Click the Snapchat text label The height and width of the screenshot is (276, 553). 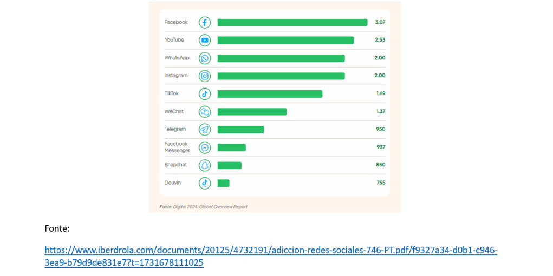click(175, 165)
